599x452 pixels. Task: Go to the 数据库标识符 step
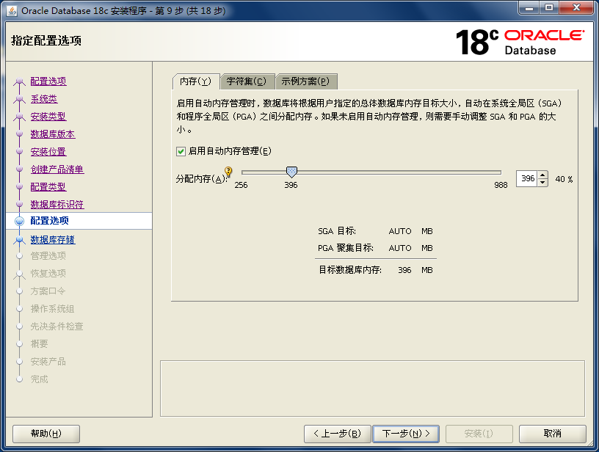[57, 204]
